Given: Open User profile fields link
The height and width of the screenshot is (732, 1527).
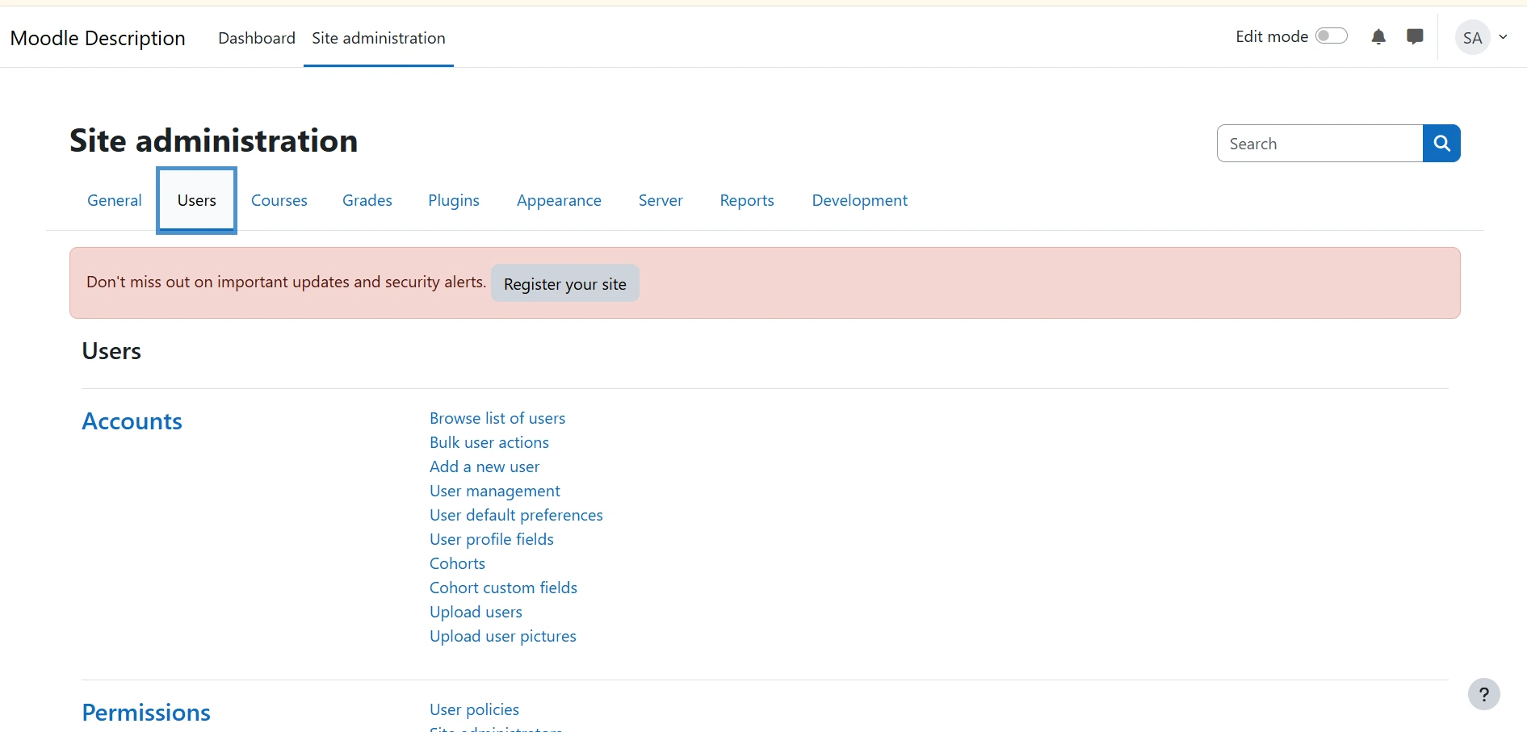Looking at the screenshot, I should (492, 539).
